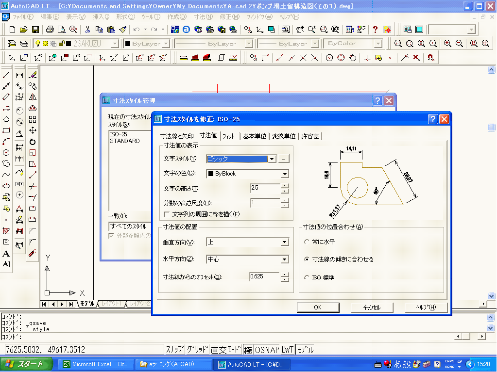Click the 文字の高さ value field
The width and height of the screenshot is (497, 372).
pos(265,188)
